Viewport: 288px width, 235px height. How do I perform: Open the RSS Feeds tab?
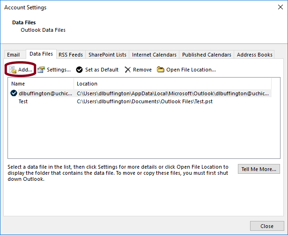pos(71,55)
